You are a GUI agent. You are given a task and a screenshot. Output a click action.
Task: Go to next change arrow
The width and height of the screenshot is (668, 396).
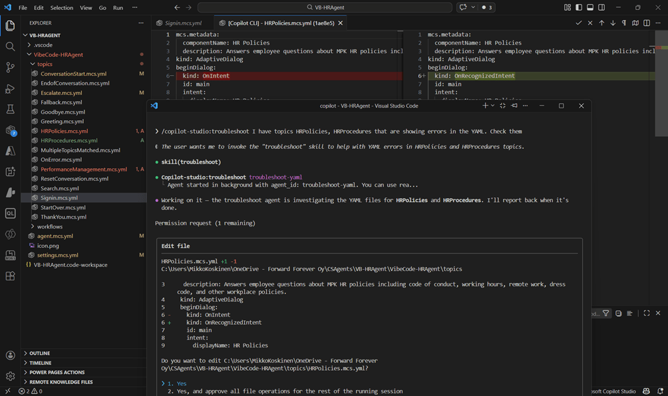point(613,23)
